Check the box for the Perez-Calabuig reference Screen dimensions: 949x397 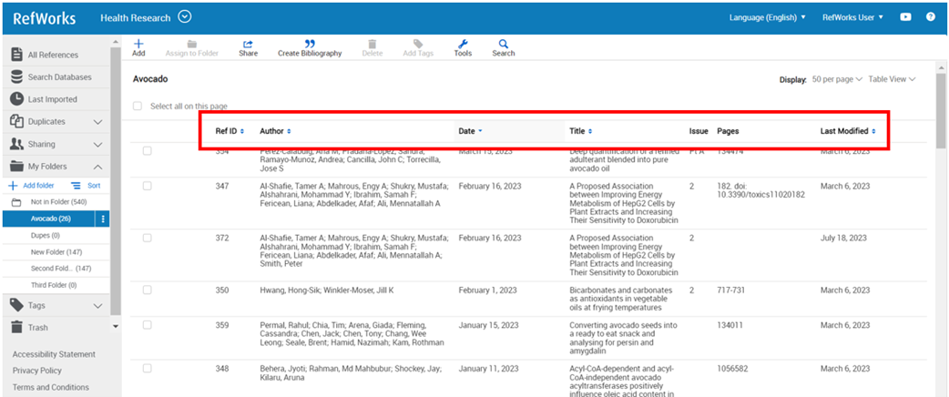click(x=147, y=151)
